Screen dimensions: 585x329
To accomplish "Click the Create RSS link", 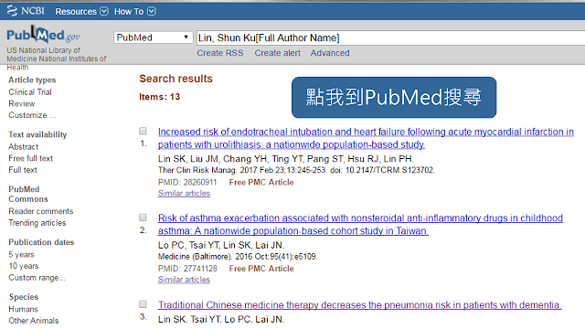I will pyautogui.click(x=220, y=53).
